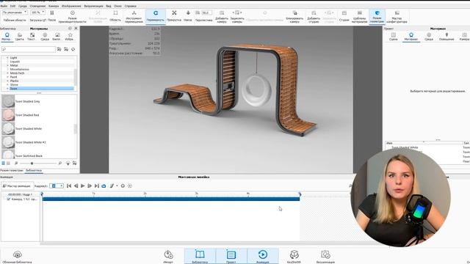
Task: Open the CPU usage percentage dropdown
Action: [37, 12]
